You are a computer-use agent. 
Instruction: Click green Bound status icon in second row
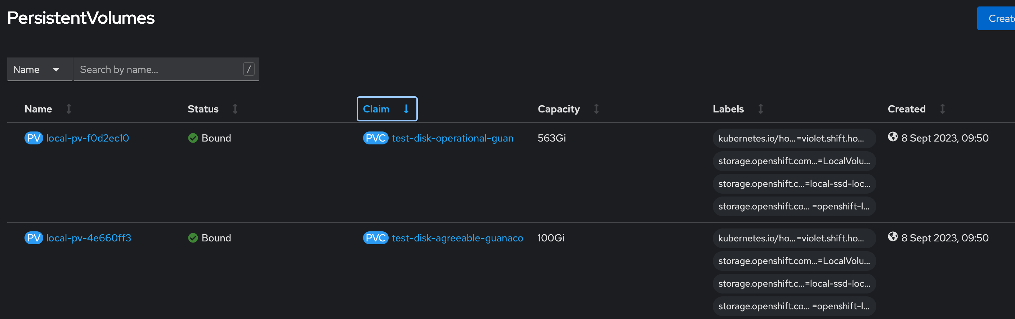[x=193, y=238]
